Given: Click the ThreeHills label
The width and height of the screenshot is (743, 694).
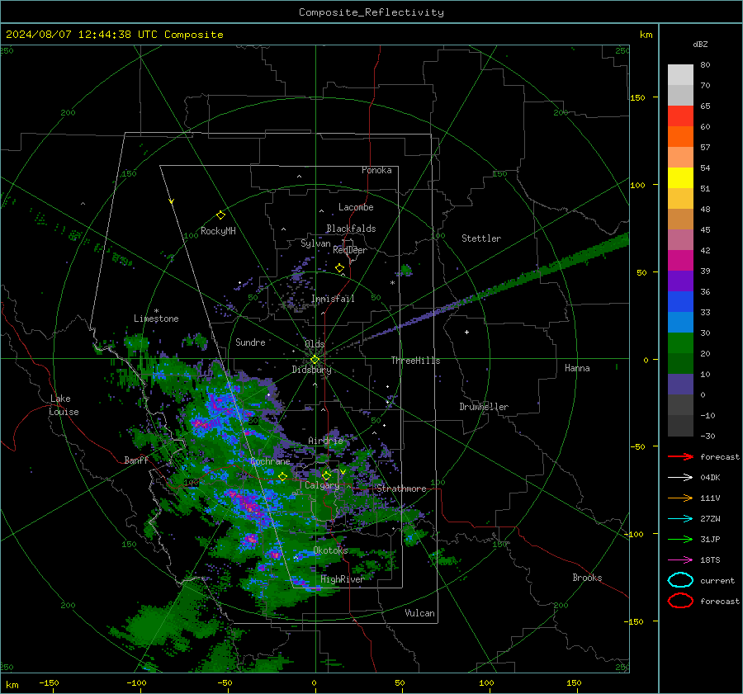Looking at the screenshot, I should [x=415, y=361].
